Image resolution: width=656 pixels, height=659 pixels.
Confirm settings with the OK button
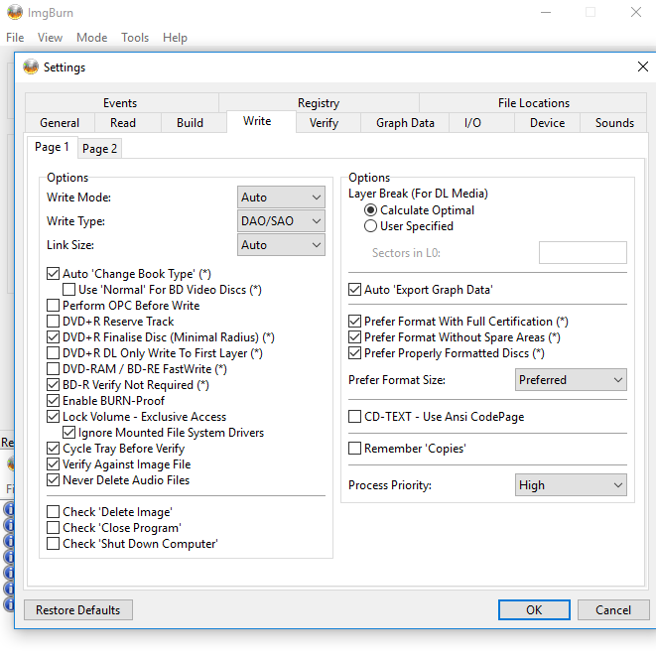(x=534, y=609)
